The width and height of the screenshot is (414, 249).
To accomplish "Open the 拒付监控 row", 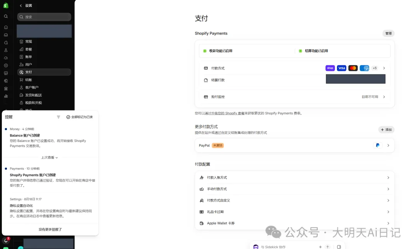I will pyautogui.click(x=294, y=97).
